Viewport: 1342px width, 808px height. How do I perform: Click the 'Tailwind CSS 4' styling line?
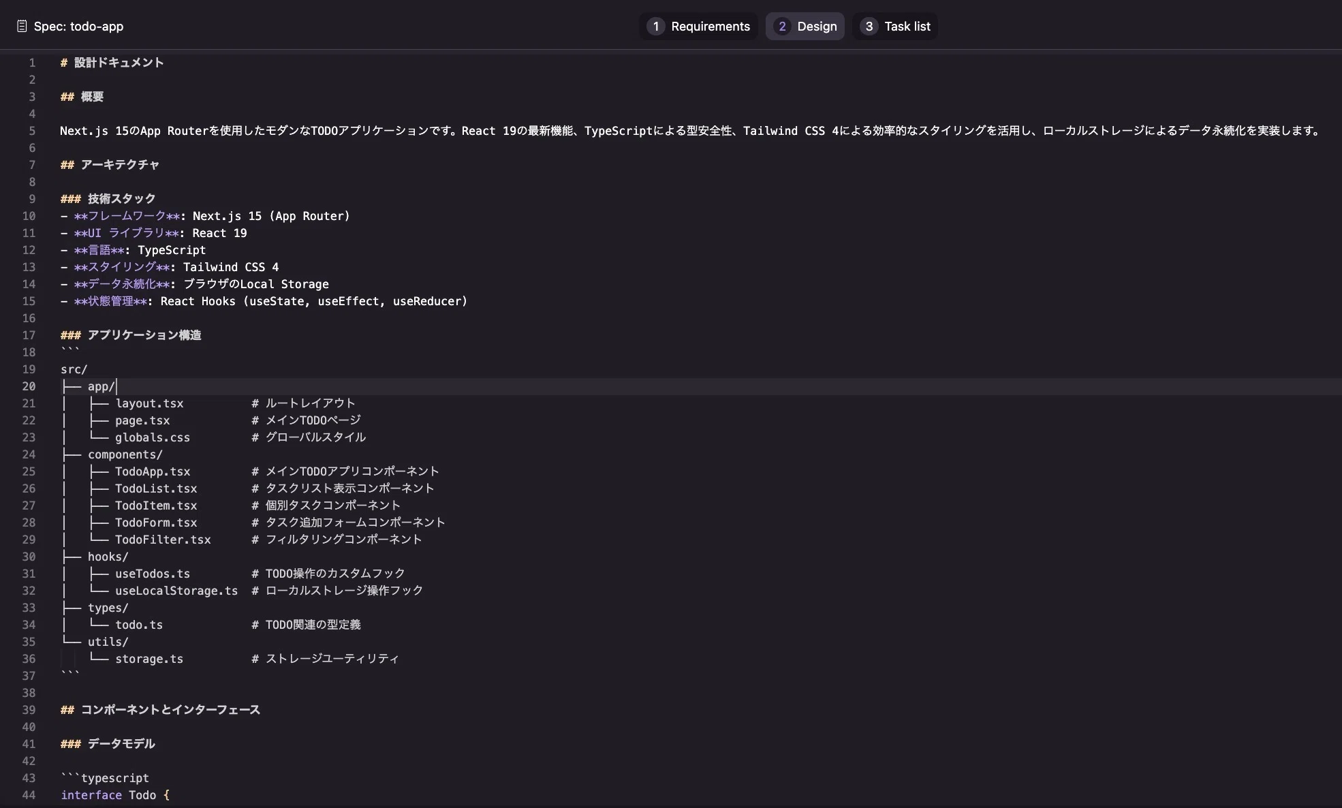[170, 267]
